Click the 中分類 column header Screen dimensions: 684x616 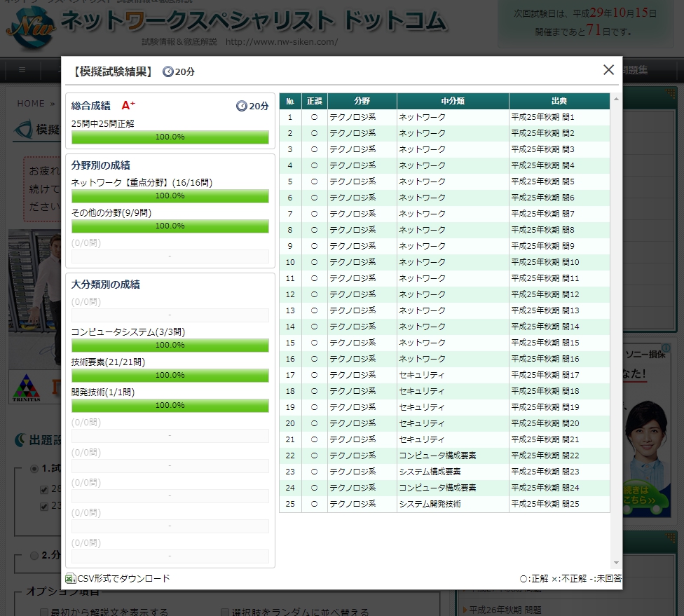click(x=453, y=101)
